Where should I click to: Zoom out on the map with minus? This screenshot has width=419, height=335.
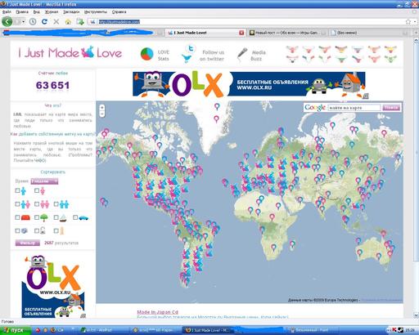102,114
